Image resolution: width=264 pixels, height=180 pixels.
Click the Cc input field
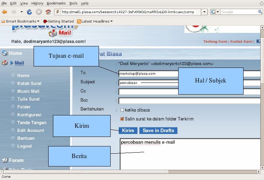(x=190, y=92)
